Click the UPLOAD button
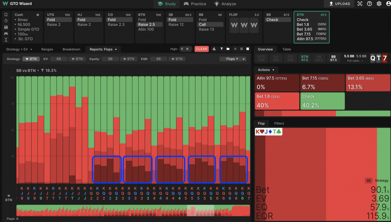This screenshot has width=391, height=222. point(339,4)
